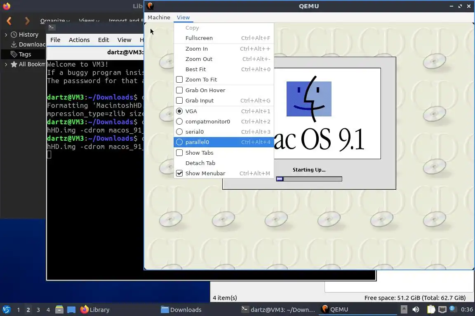Screen dimensions: 475x316
Task: Open the Organize dropdown in Library
Action: [55, 21]
